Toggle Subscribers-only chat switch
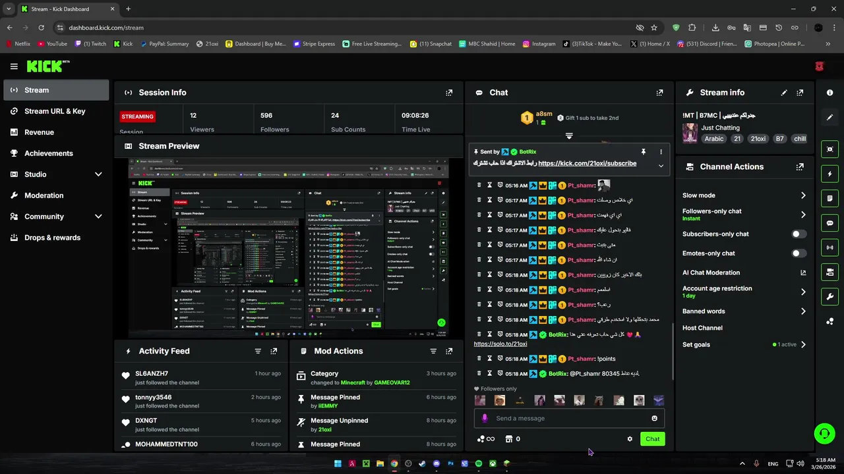 798,234
